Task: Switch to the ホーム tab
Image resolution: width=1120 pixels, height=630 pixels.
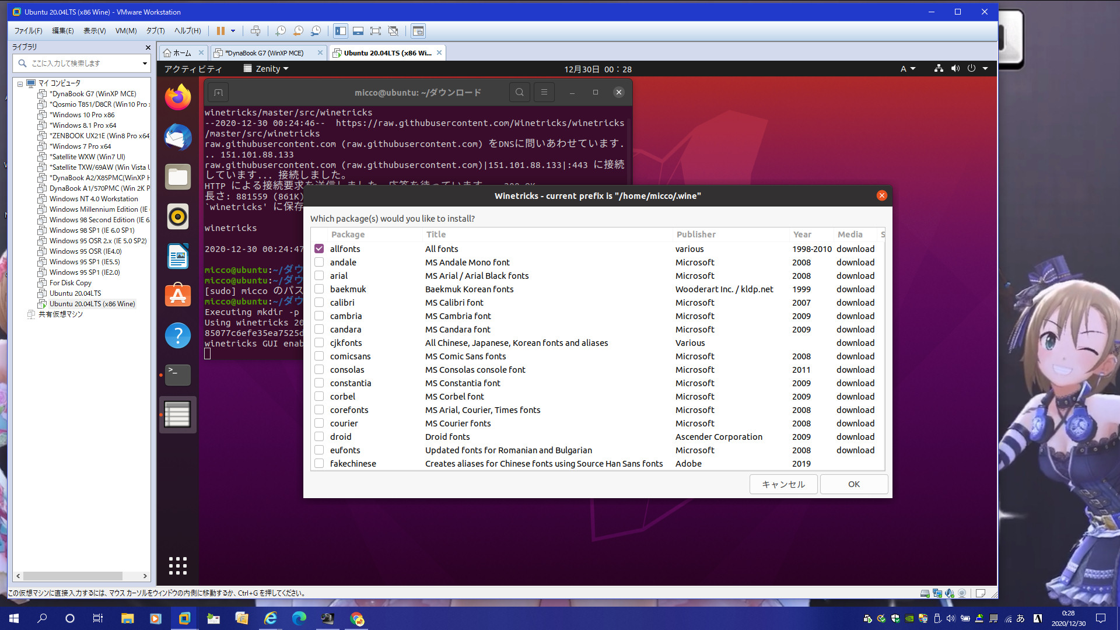Action: pyautogui.click(x=182, y=52)
